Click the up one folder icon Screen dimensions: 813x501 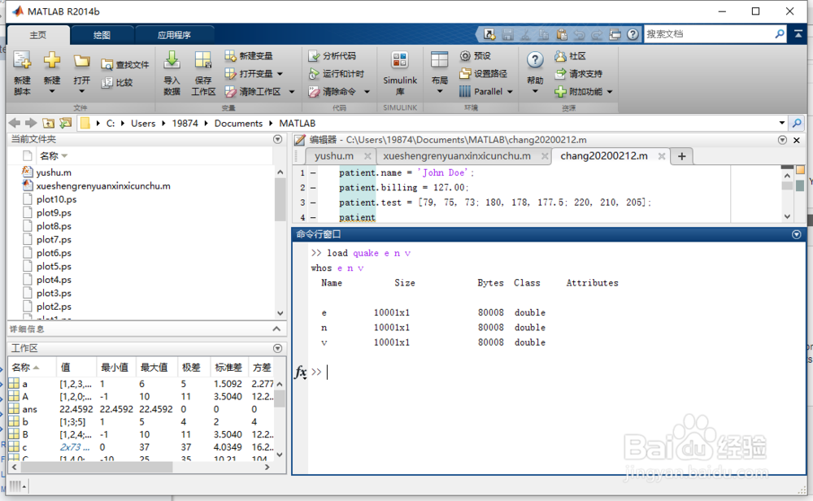pos(48,123)
